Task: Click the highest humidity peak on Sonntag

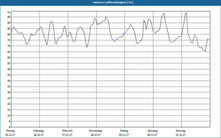Action: pos(186,12)
